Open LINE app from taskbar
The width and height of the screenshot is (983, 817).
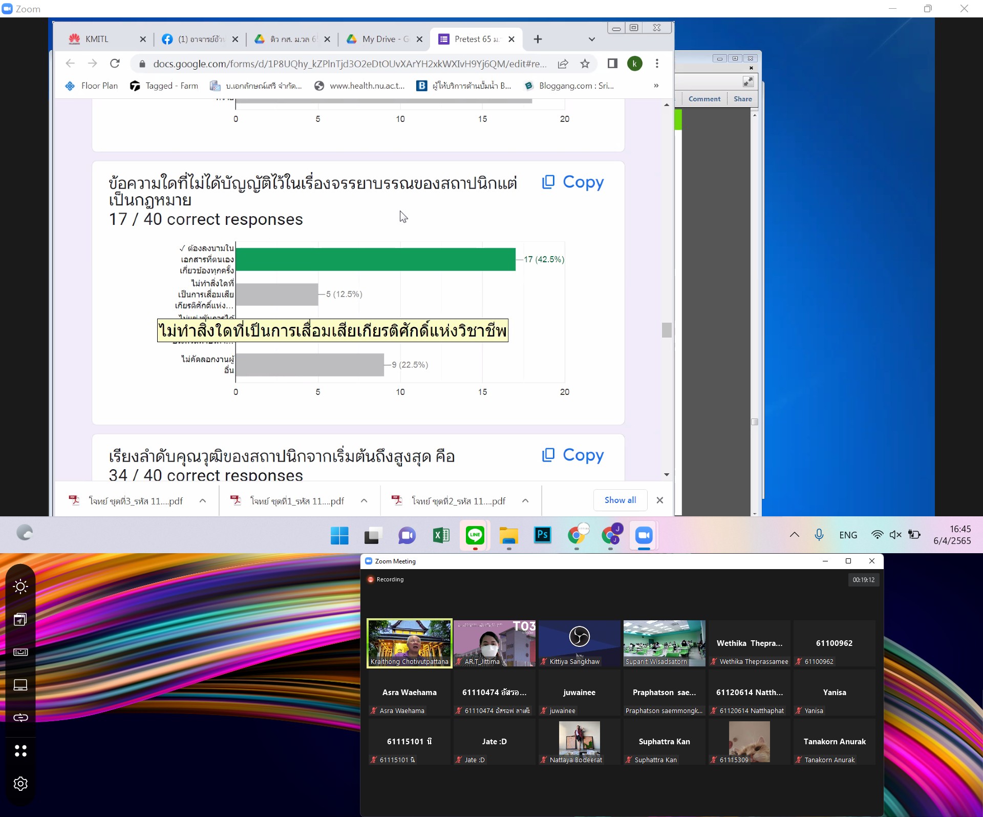click(475, 535)
